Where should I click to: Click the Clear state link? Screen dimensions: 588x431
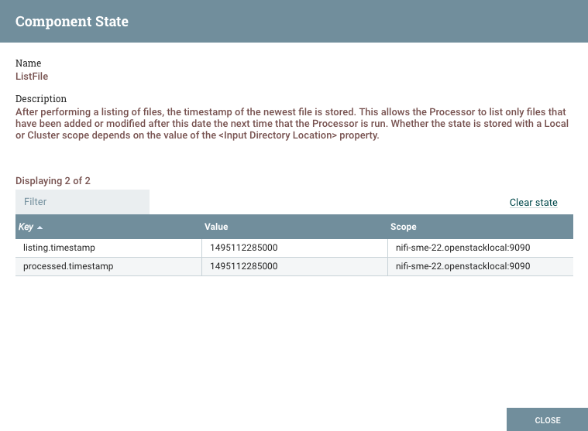coord(533,203)
